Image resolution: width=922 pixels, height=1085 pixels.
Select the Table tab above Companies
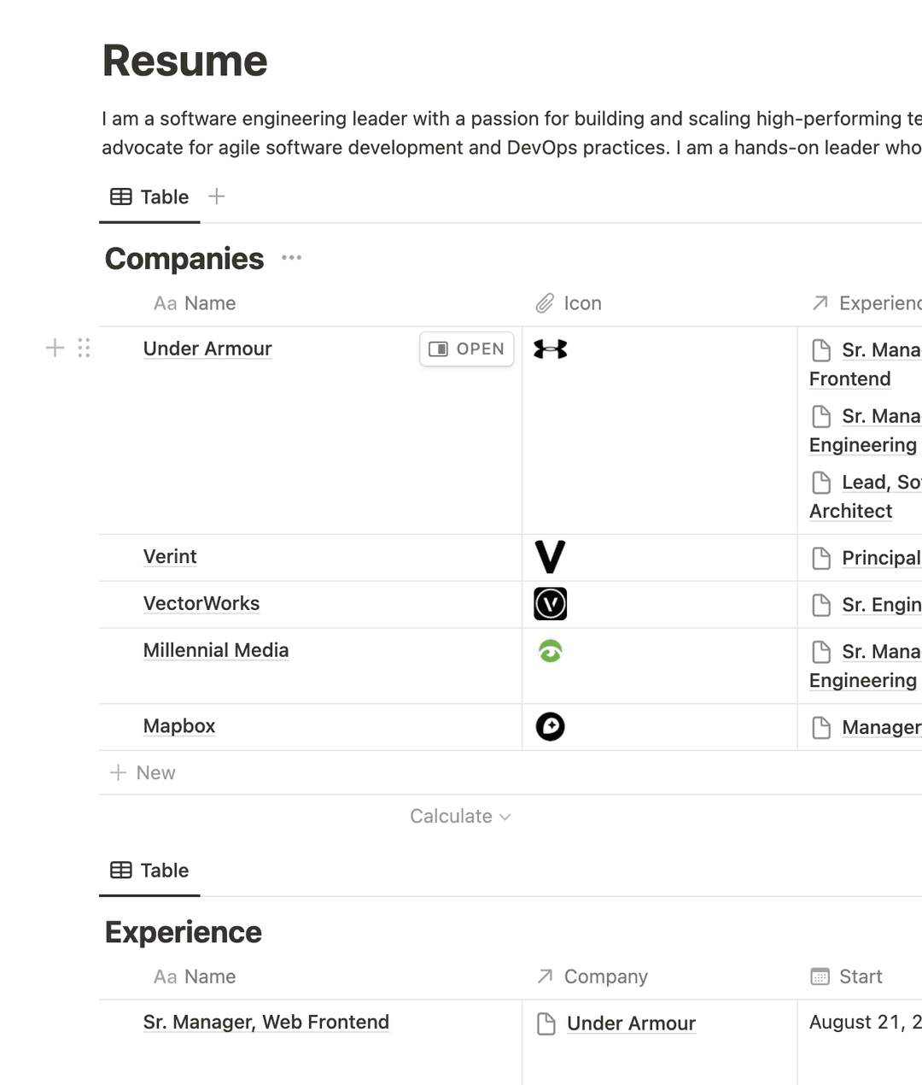[150, 197]
